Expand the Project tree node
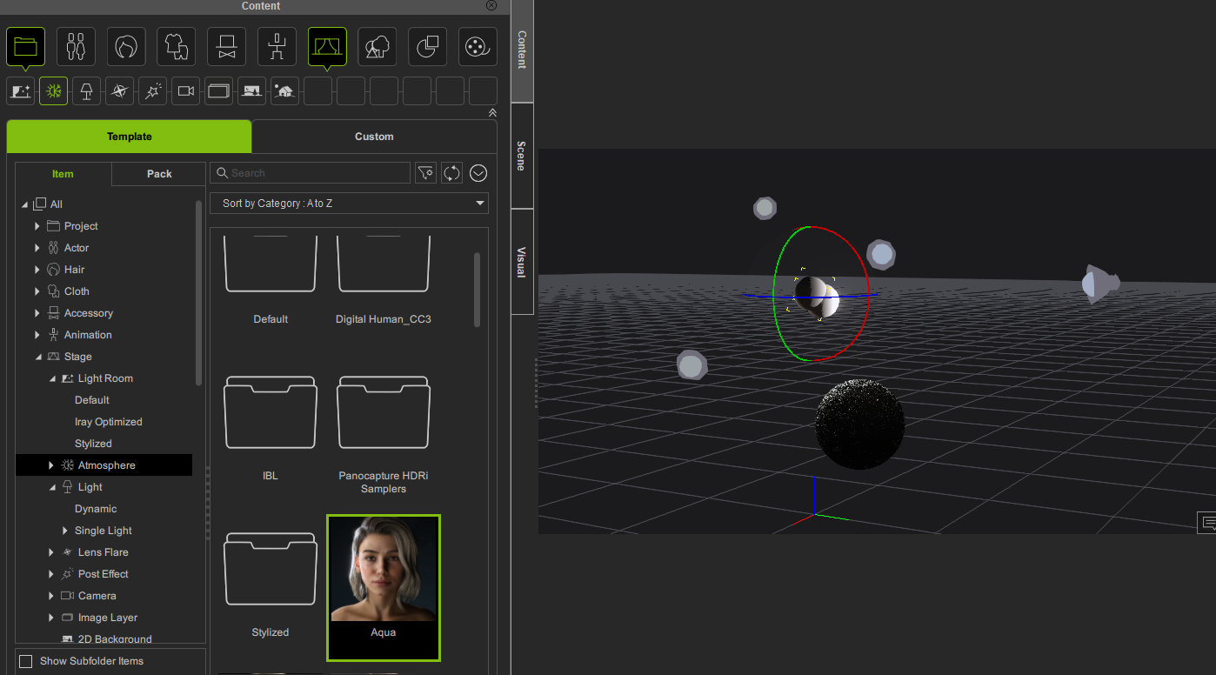 37,226
